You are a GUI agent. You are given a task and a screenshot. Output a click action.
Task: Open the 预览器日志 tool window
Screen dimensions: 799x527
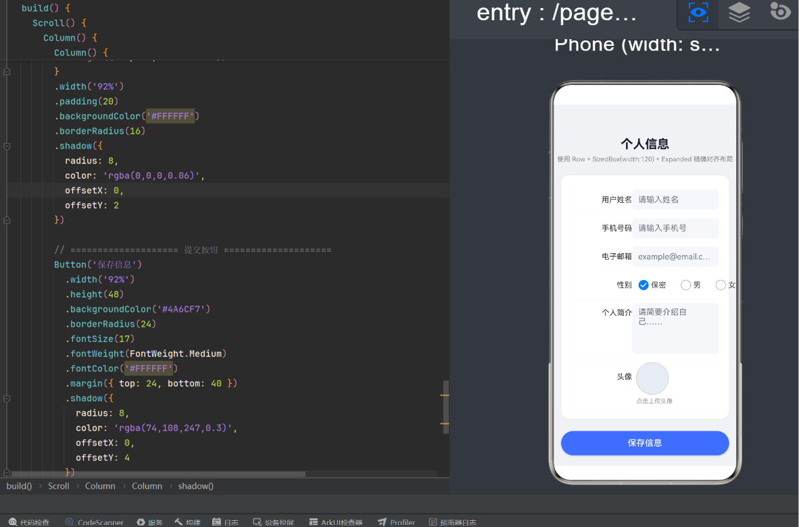(x=453, y=522)
